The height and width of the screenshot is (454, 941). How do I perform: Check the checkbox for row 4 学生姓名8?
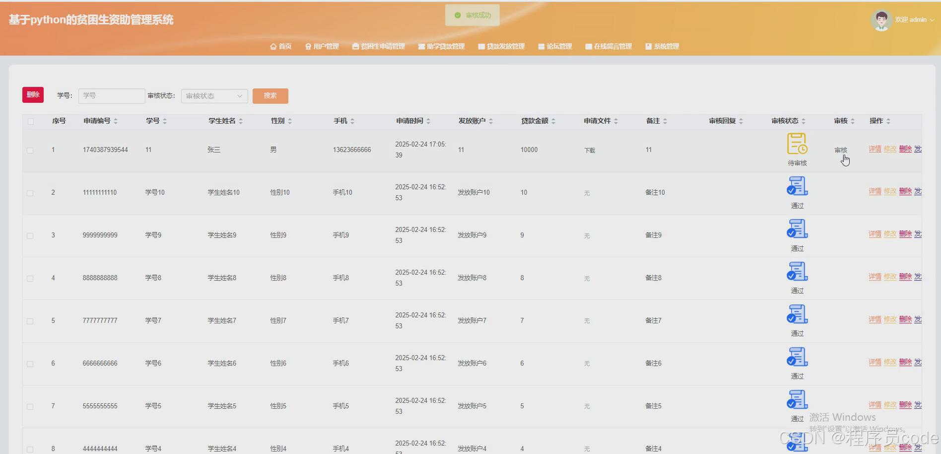[30, 279]
